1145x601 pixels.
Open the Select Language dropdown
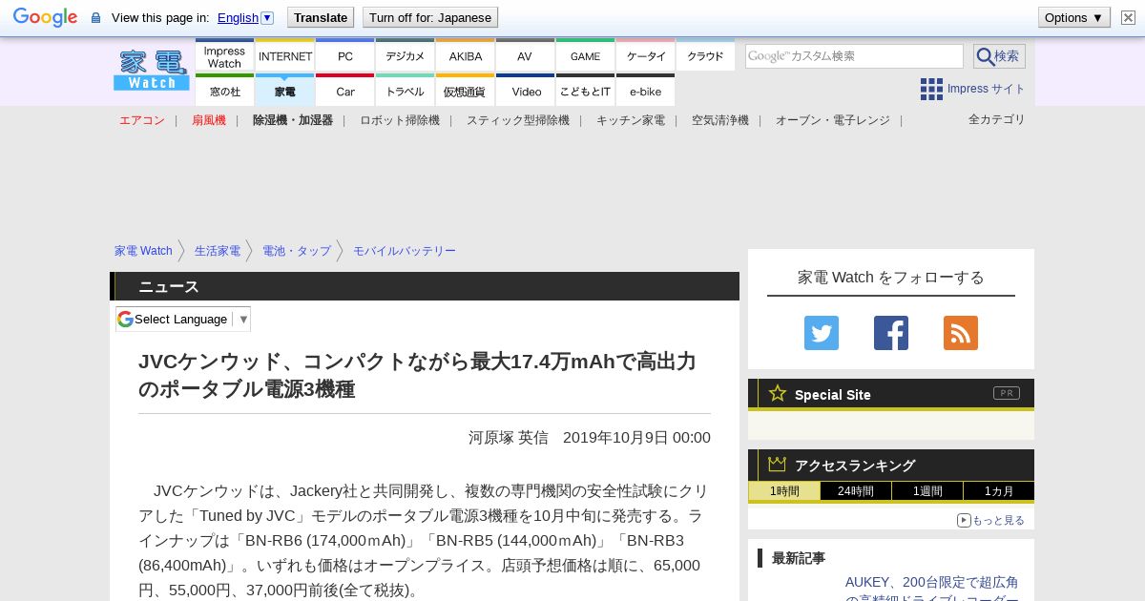click(x=183, y=319)
